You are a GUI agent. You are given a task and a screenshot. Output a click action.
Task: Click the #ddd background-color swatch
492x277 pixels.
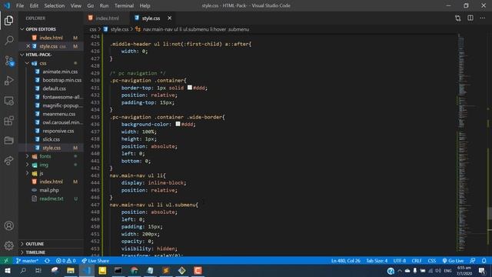(x=178, y=124)
